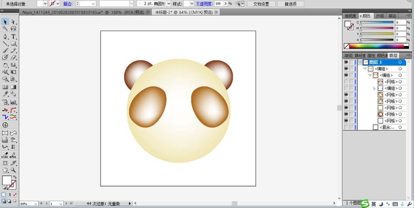
Task: Open the 描边 stroke panel link
Action: tap(68, 4)
